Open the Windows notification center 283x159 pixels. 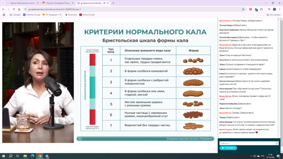[278, 156]
